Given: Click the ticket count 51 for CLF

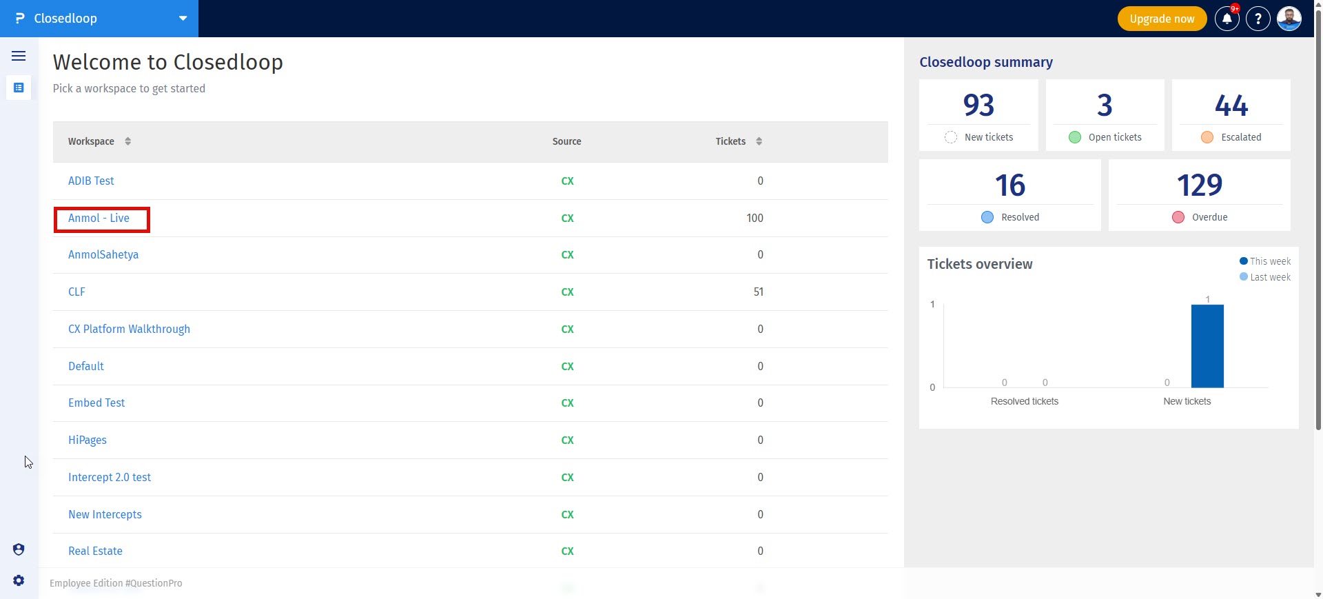Looking at the screenshot, I should coord(758,292).
